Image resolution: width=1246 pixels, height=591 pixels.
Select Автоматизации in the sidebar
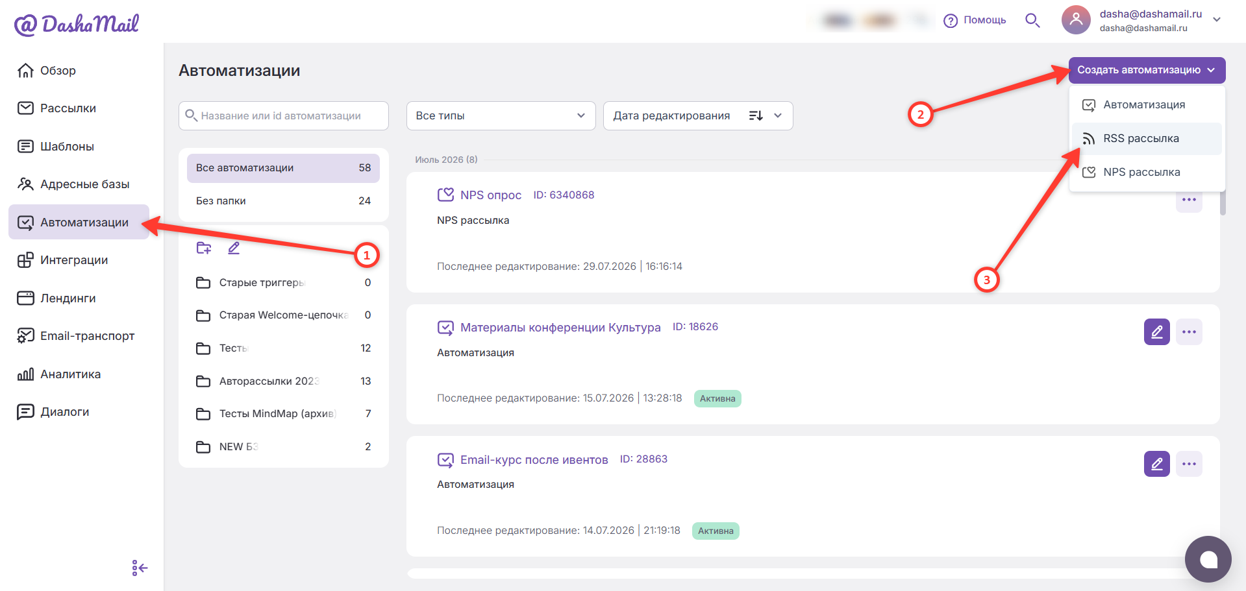(78, 222)
